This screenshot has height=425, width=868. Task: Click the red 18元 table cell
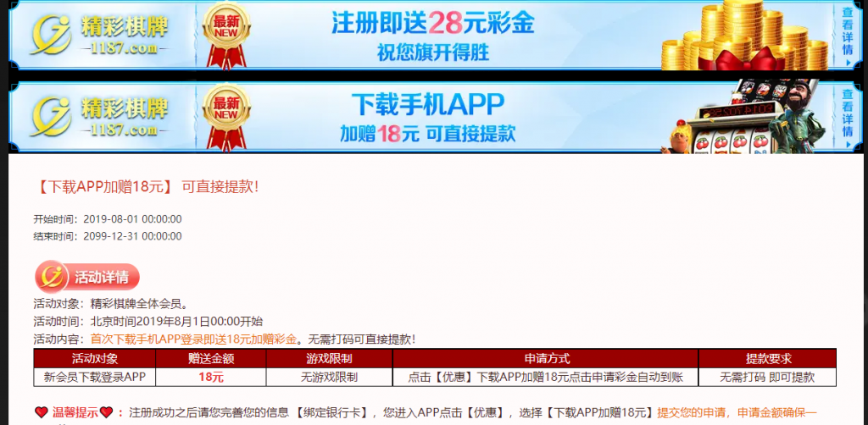211,378
